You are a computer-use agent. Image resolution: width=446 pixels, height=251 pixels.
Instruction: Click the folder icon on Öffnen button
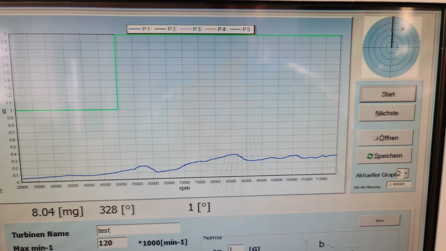click(x=375, y=138)
